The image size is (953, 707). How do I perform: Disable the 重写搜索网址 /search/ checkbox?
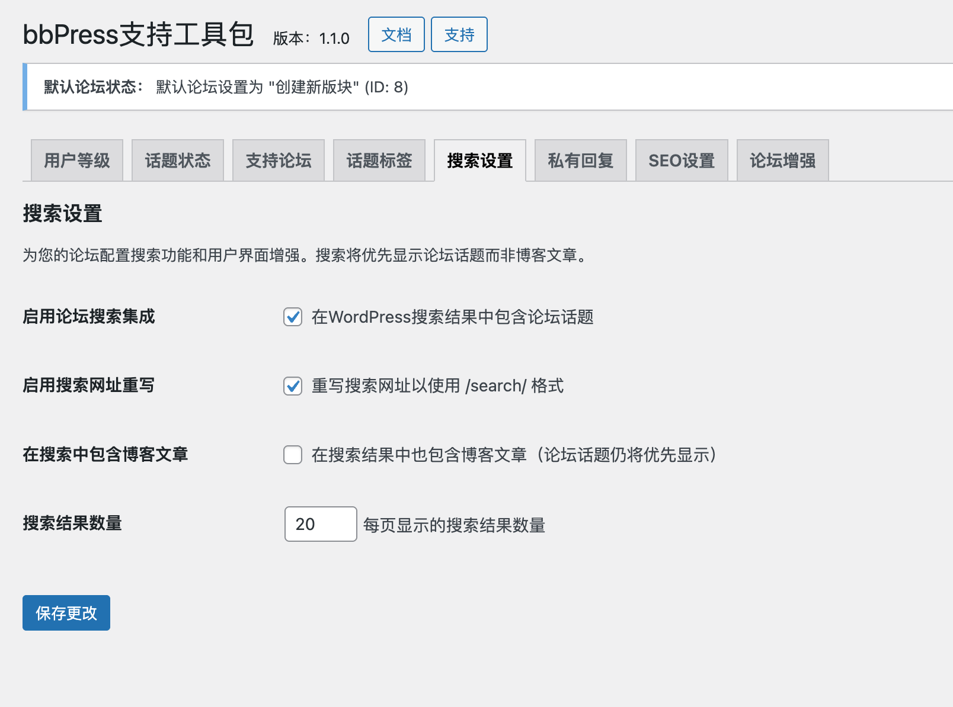click(293, 386)
